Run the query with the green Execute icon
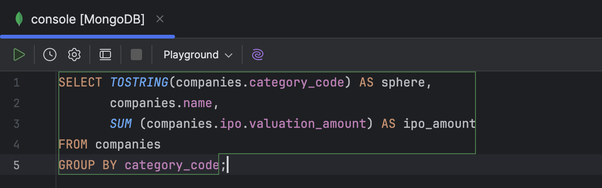This screenshot has height=188, width=602. pos(19,55)
